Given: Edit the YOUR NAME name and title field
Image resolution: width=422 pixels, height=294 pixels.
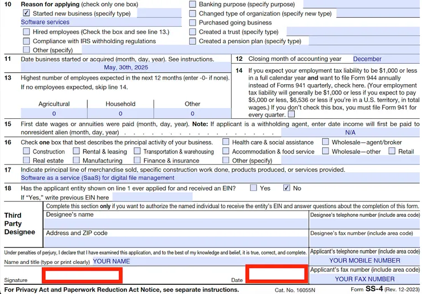Looking at the screenshot, I should 200,261.
